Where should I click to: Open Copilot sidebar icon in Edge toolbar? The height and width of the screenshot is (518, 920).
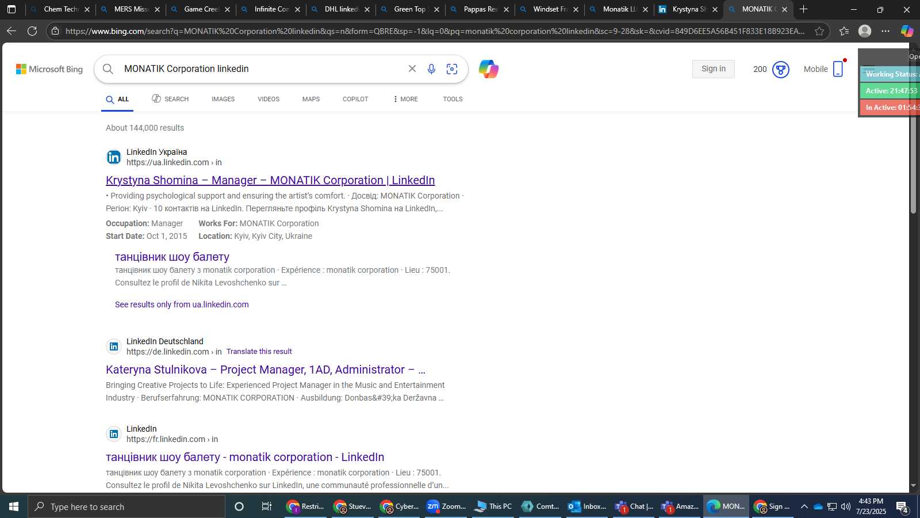(907, 31)
